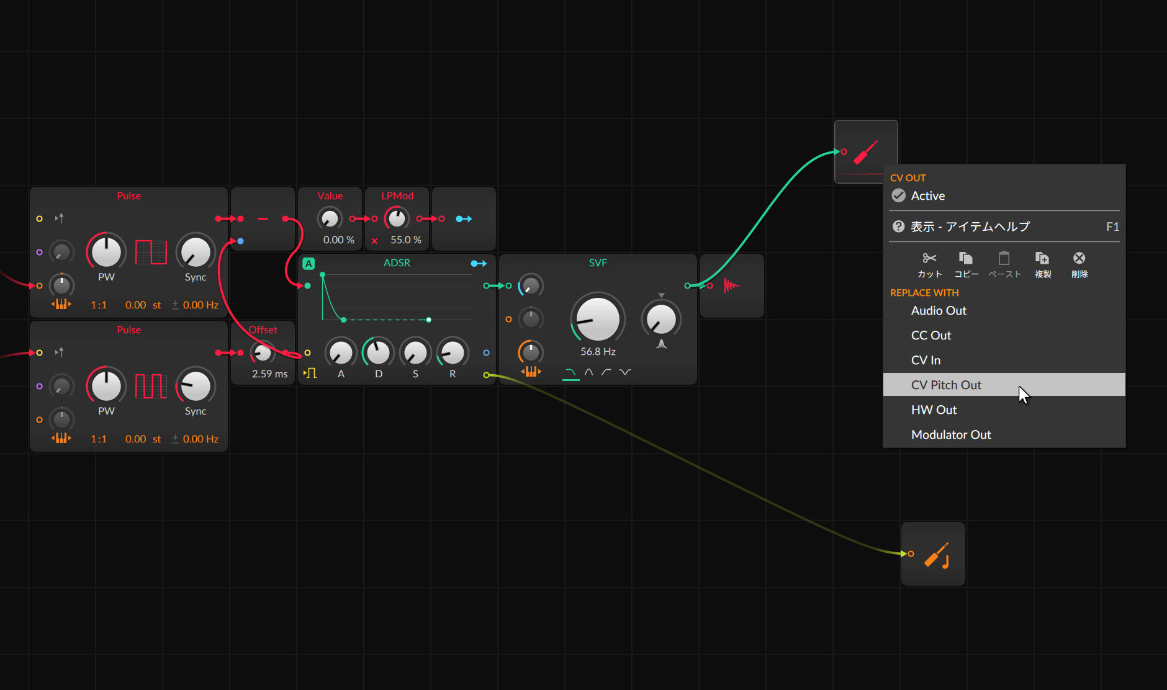
Task: Click keyboard tracking icon in bottom Pulse
Action: (x=61, y=438)
